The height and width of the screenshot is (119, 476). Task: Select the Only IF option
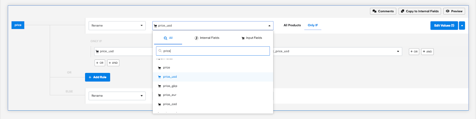click(x=313, y=25)
